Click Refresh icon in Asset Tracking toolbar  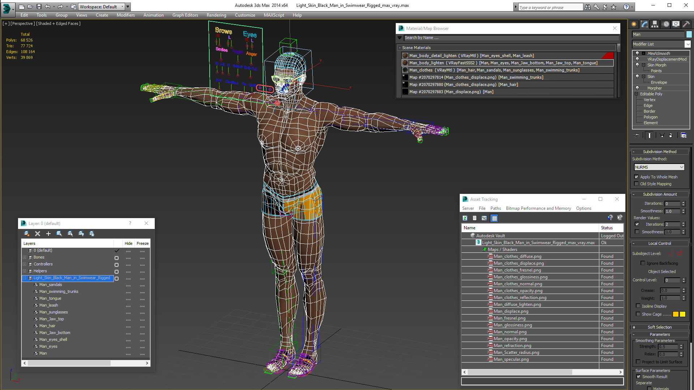pyautogui.click(x=465, y=218)
